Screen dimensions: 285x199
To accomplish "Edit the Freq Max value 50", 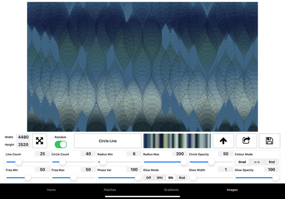I will [x=88, y=170].
